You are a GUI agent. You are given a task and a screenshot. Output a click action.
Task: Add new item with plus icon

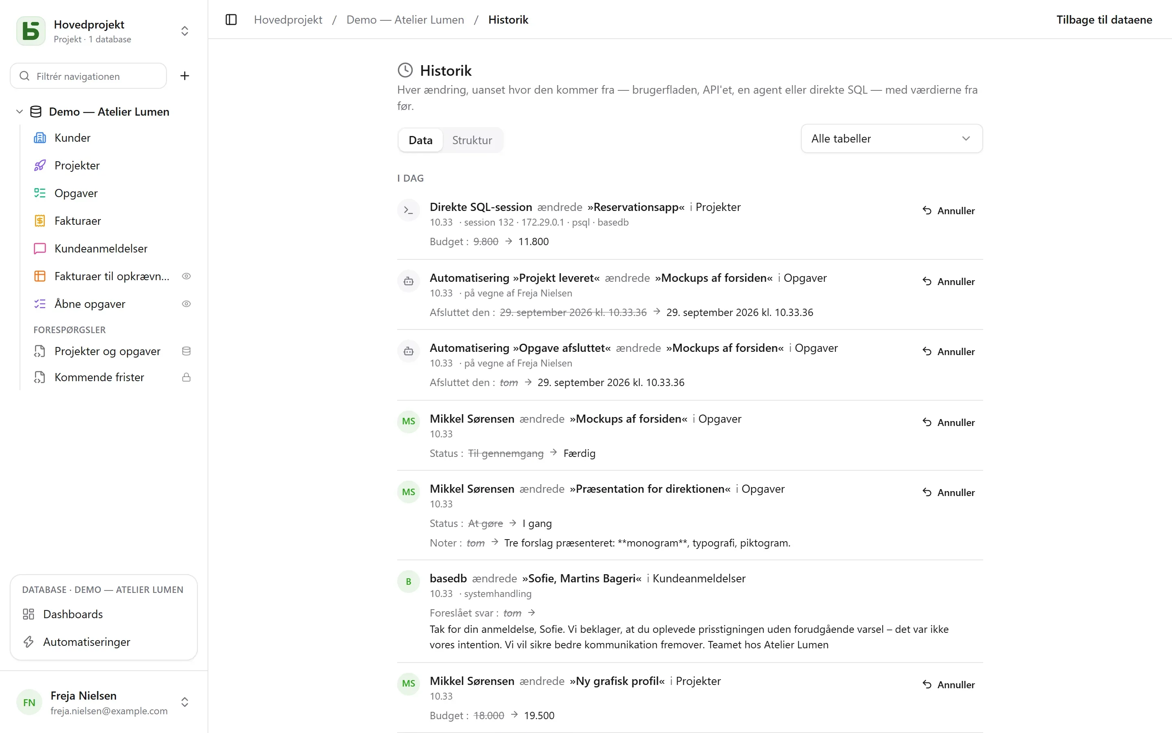(184, 76)
